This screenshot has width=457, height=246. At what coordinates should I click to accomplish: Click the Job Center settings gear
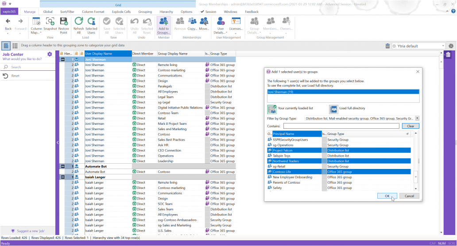point(50,54)
